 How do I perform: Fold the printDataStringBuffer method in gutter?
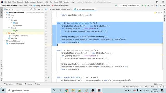point(52,23)
